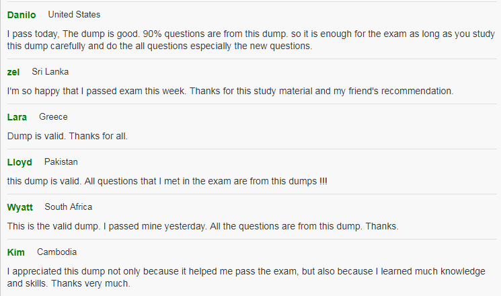Click the divider line above Danilo's review
501x296 pixels.
tap(252, 1)
